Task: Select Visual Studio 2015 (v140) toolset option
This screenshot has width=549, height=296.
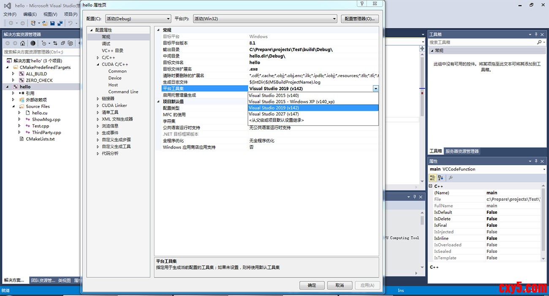Action: point(274,96)
